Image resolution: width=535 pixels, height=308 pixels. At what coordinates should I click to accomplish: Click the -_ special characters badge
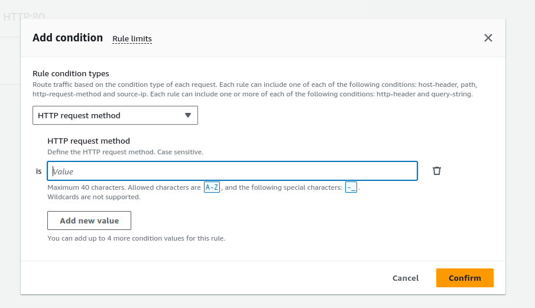click(x=351, y=187)
